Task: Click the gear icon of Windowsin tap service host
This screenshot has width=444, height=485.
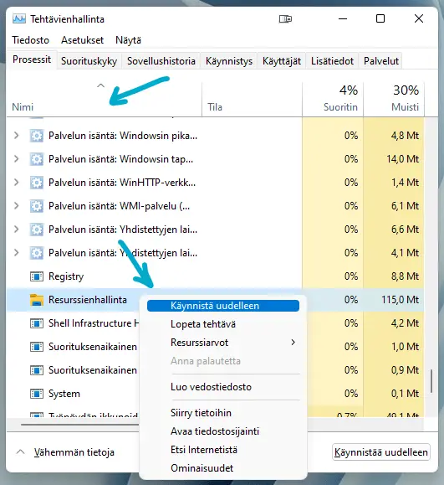Action: click(x=37, y=159)
